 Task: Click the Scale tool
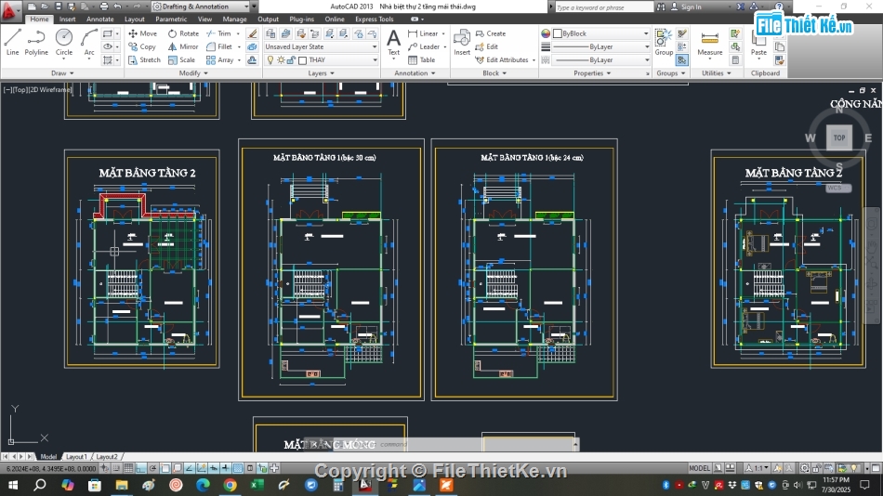181,59
